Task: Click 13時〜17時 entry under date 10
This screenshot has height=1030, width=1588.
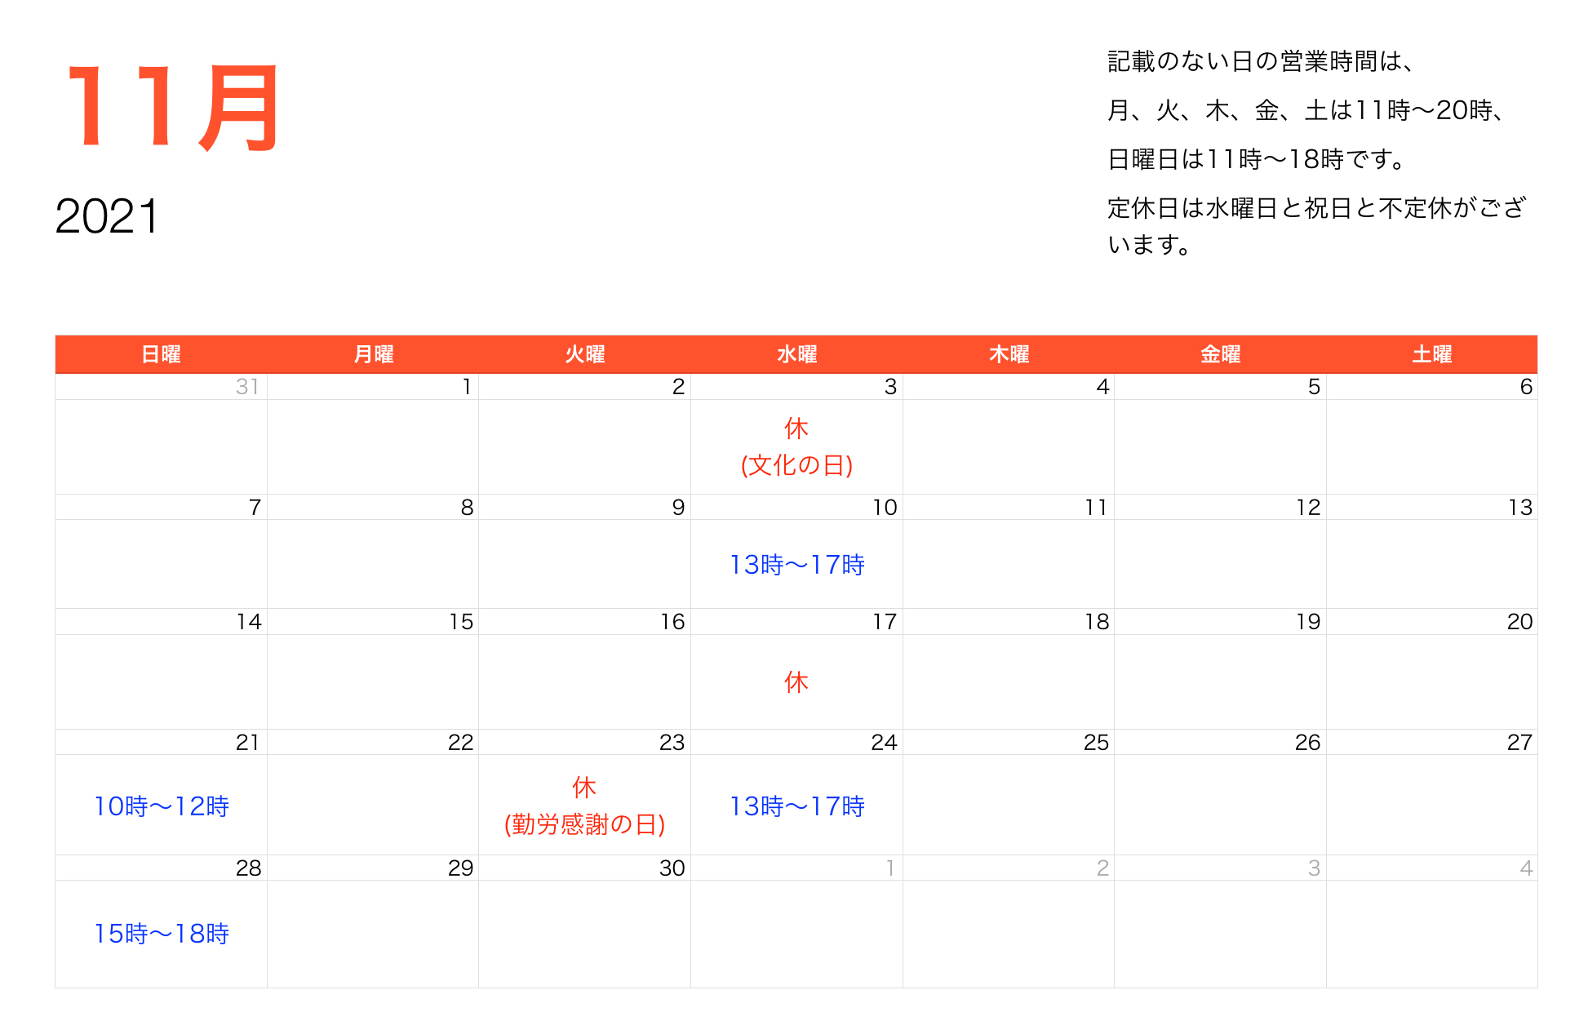Action: point(796,565)
